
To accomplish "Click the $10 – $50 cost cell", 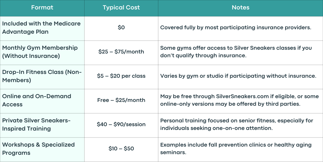I will tap(121, 149).
